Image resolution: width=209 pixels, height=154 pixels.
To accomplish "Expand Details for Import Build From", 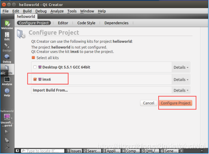I will [x=181, y=90].
